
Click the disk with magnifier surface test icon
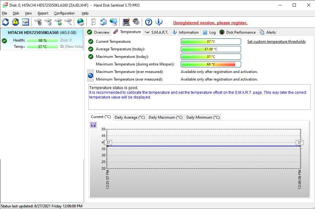69,22
